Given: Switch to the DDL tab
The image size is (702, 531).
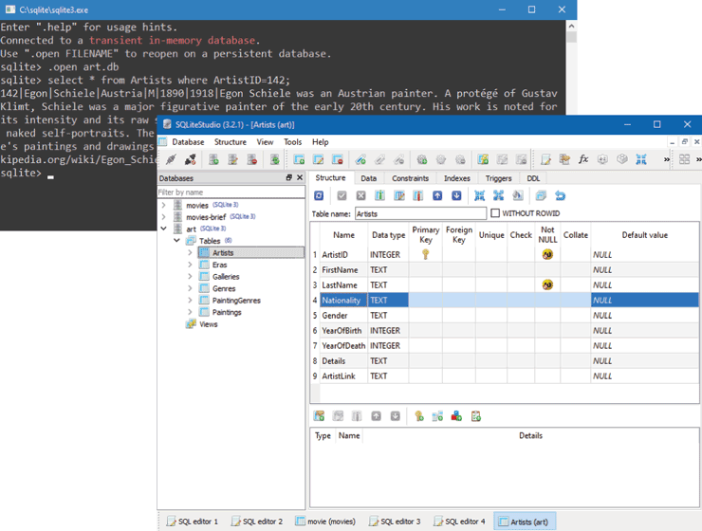Looking at the screenshot, I should [x=533, y=177].
